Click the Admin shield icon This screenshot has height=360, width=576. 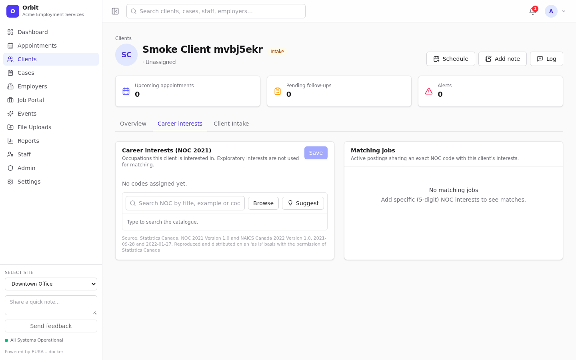tap(10, 168)
